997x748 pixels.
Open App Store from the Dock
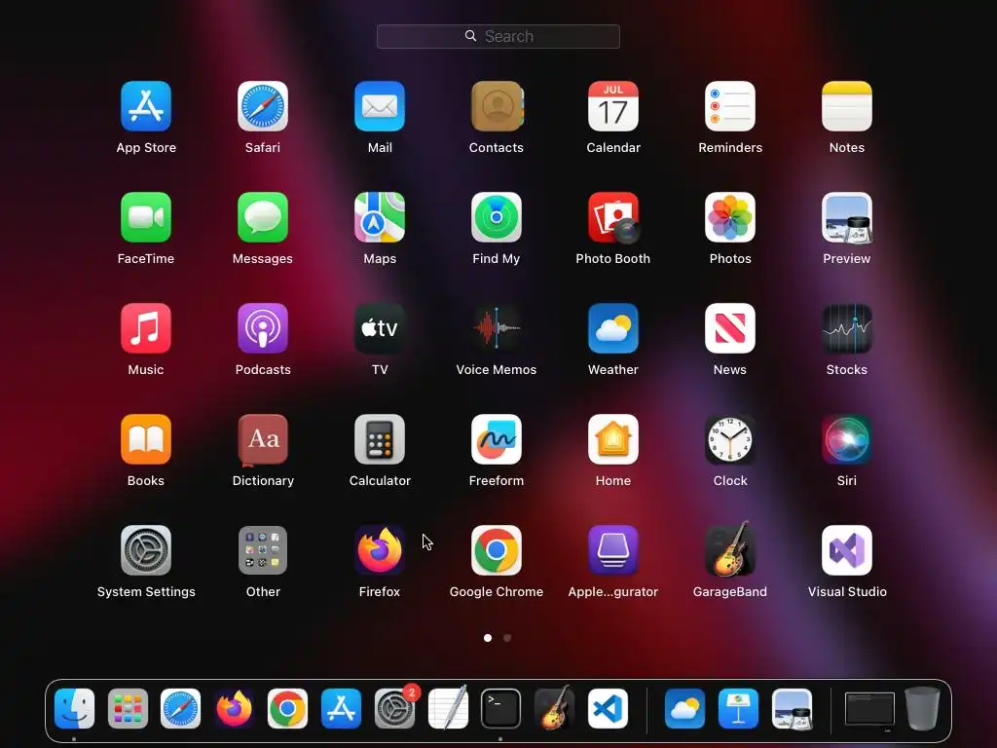point(341,709)
